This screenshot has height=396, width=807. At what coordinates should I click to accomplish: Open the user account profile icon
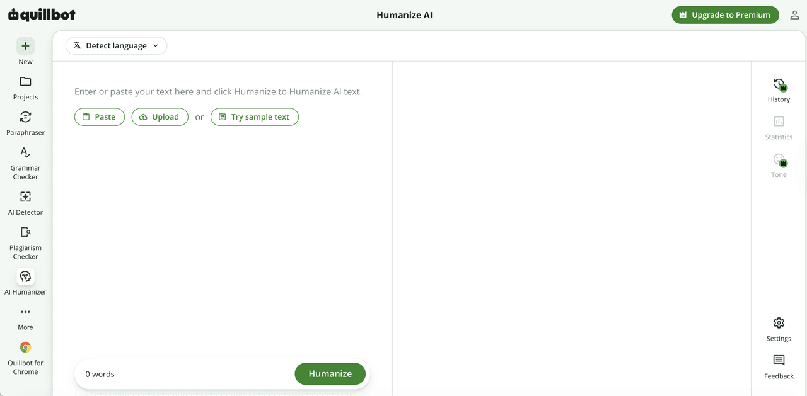click(794, 15)
